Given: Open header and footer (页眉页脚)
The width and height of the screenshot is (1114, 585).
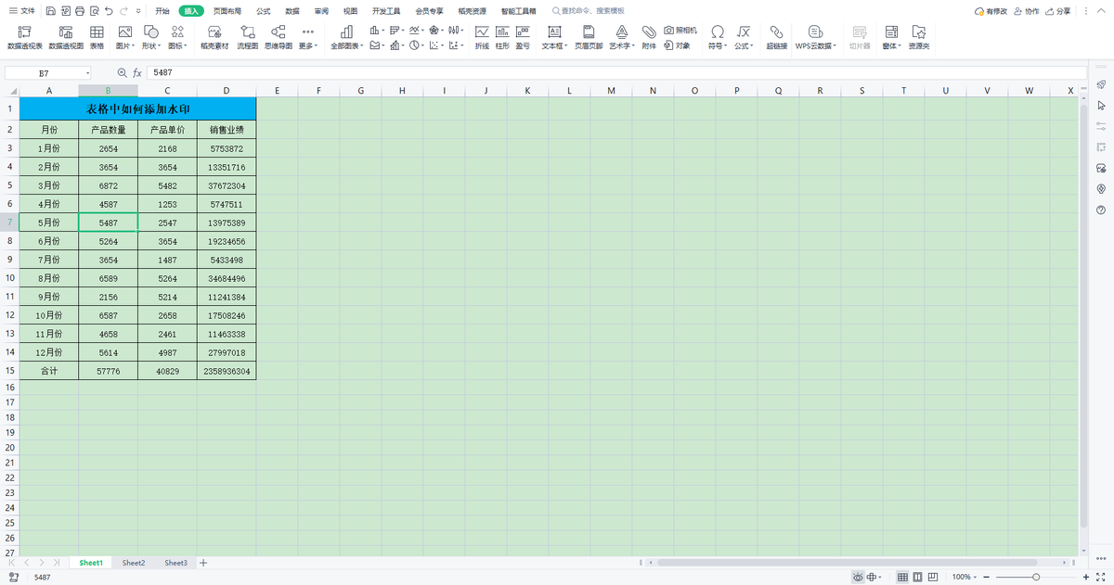Looking at the screenshot, I should coord(589,37).
